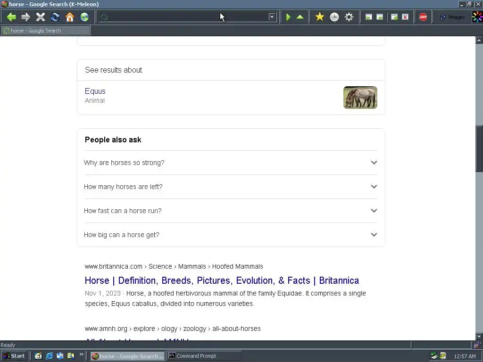Image resolution: width=483 pixels, height=362 pixels.
Task: Click the network tray icon
Action: click(434, 356)
